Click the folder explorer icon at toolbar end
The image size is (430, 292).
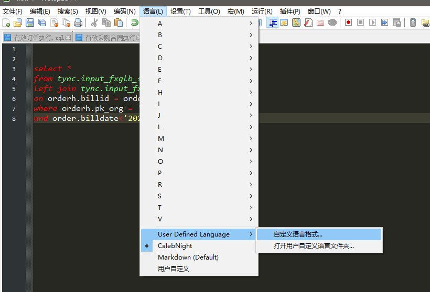click(425, 23)
